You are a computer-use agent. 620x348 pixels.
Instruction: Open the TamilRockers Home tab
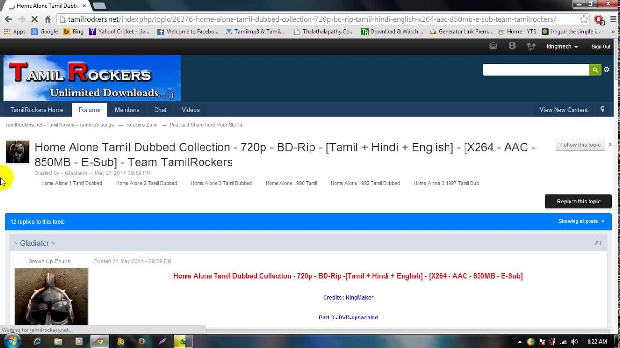pyautogui.click(x=37, y=110)
